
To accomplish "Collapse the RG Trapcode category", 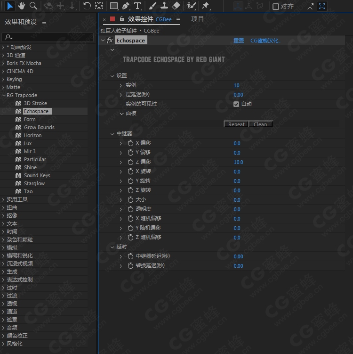I will (x=4, y=95).
